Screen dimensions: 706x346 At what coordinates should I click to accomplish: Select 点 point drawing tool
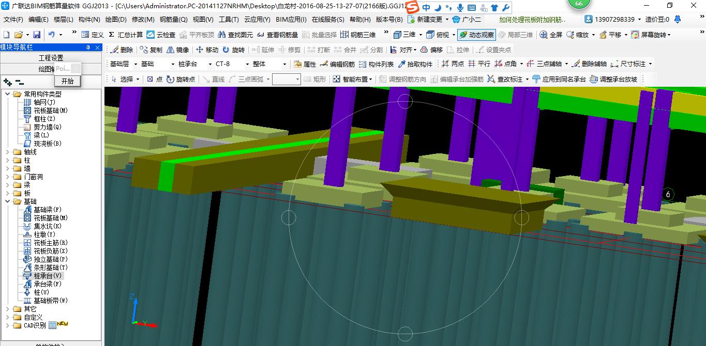tap(155, 79)
